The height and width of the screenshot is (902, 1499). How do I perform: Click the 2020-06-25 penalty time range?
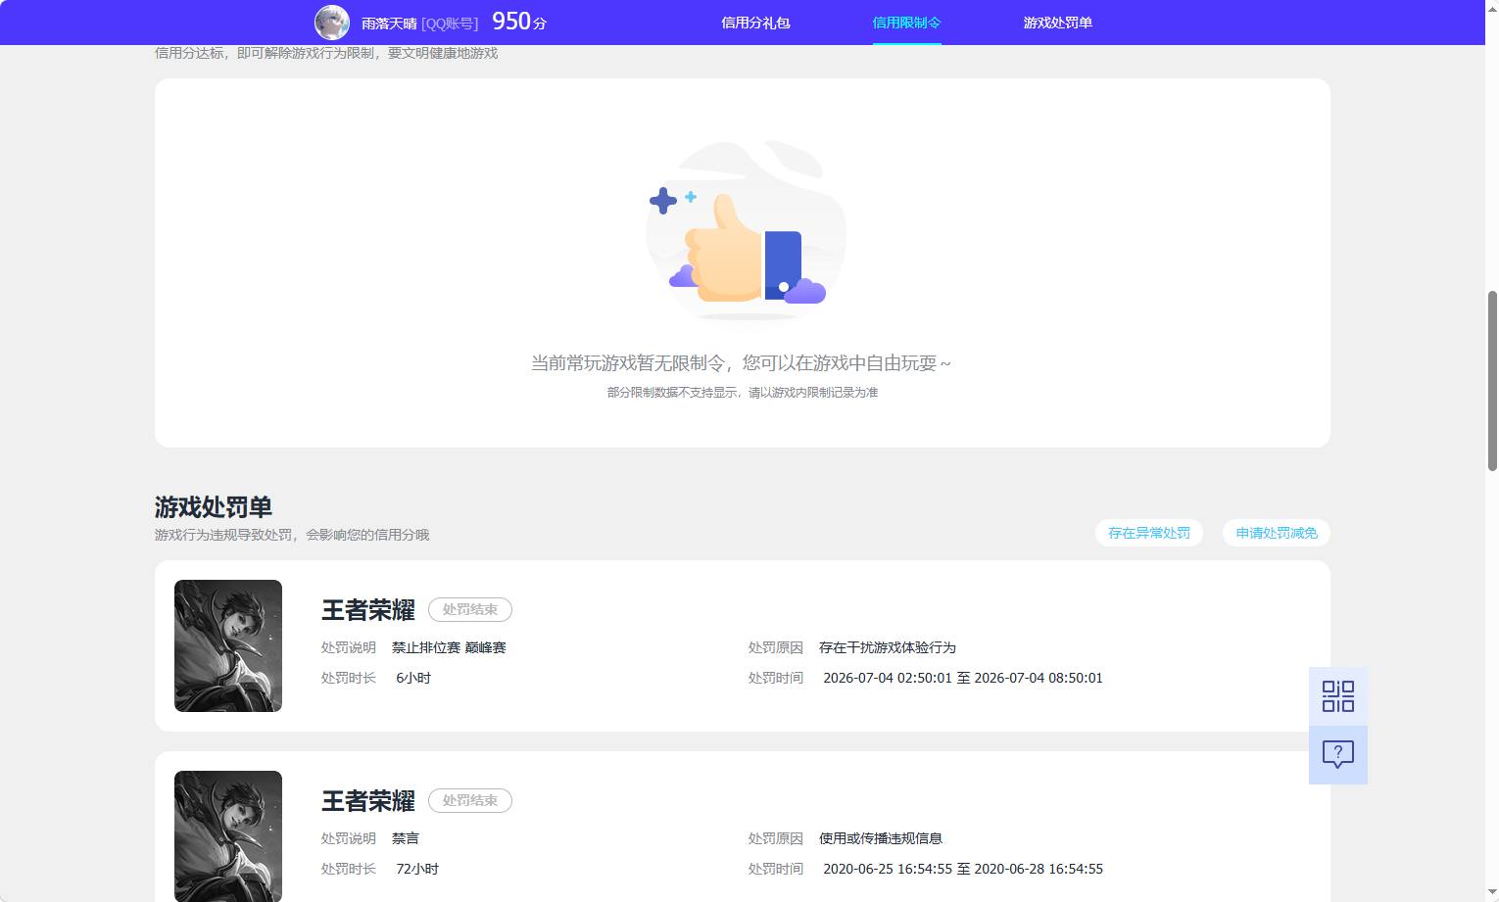tap(963, 869)
